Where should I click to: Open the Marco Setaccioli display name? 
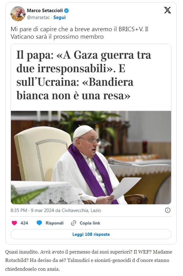point(45,11)
